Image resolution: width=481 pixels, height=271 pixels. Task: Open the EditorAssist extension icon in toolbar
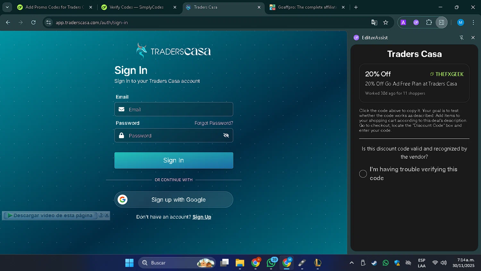tap(416, 22)
